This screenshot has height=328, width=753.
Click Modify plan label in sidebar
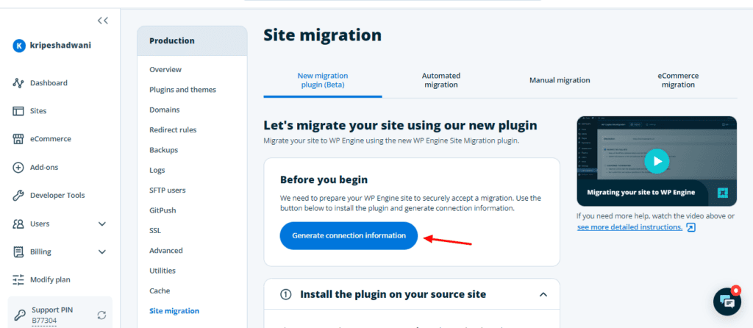pos(49,279)
